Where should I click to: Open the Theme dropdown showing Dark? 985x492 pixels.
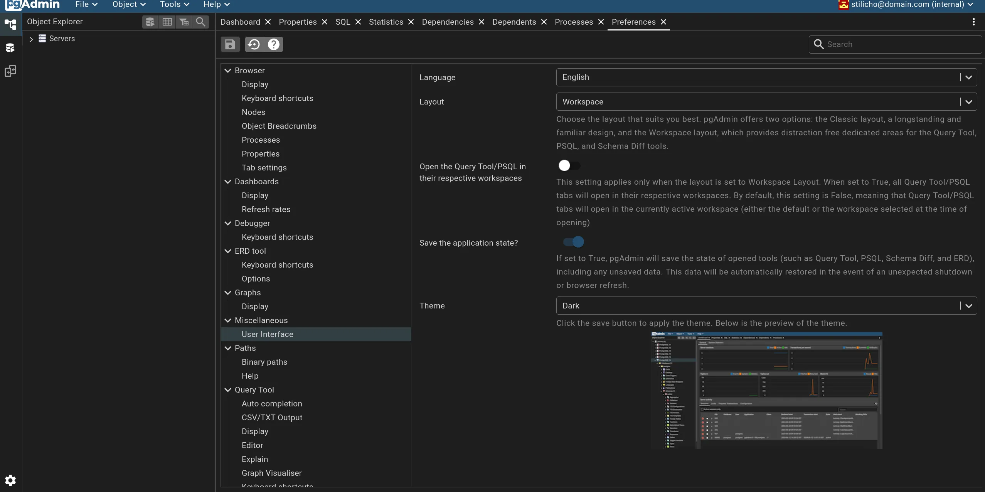pyautogui.click(x=766, y=306)
